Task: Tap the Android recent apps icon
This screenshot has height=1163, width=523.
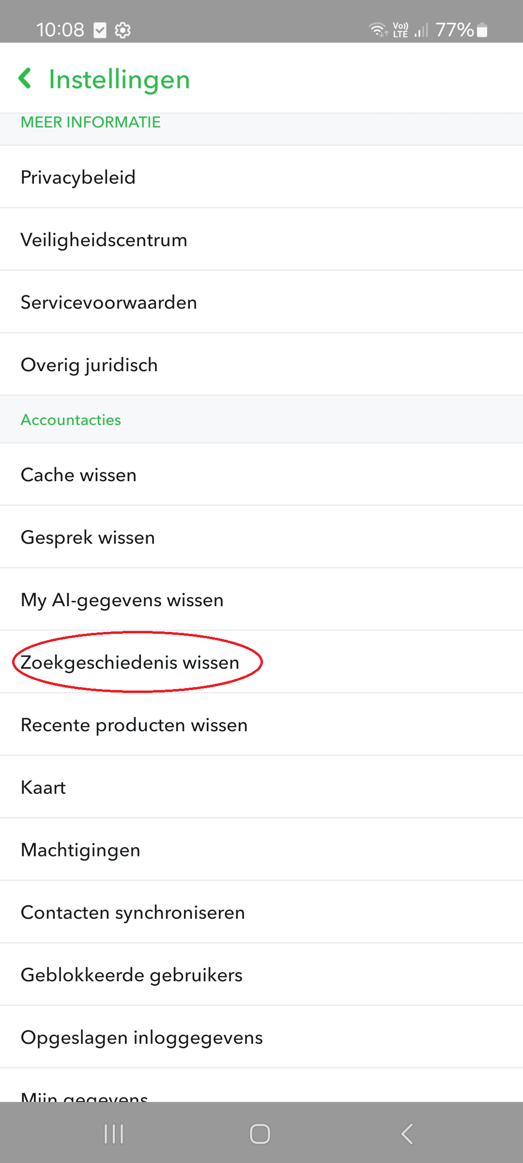Action: (x=114, y=1134)
